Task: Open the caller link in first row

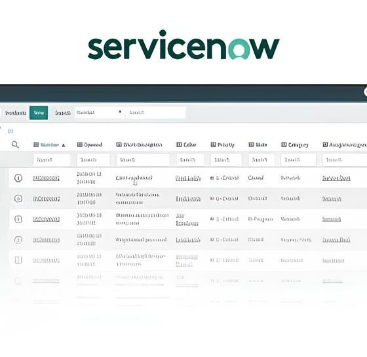Action: click(188, 178)
